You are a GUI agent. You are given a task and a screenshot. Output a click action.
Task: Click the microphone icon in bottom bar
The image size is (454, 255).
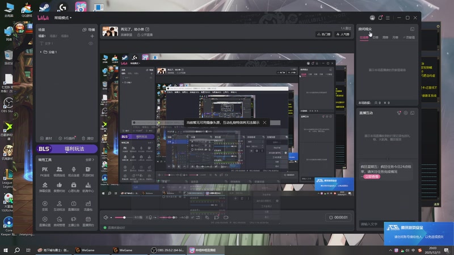pos(150,218)
